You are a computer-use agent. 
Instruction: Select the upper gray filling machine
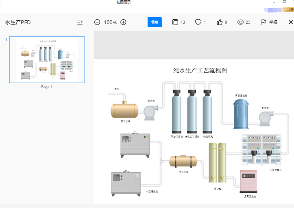135,144
